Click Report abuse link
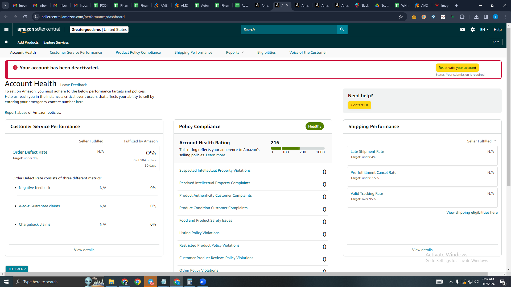This screenshot has height=287, width=511. (16, 112)
